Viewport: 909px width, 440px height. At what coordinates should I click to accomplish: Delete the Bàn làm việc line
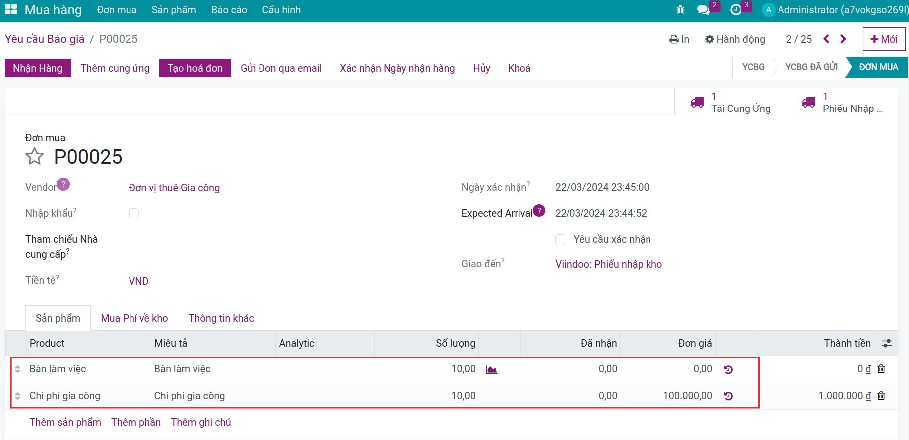(x=881, y=369)
